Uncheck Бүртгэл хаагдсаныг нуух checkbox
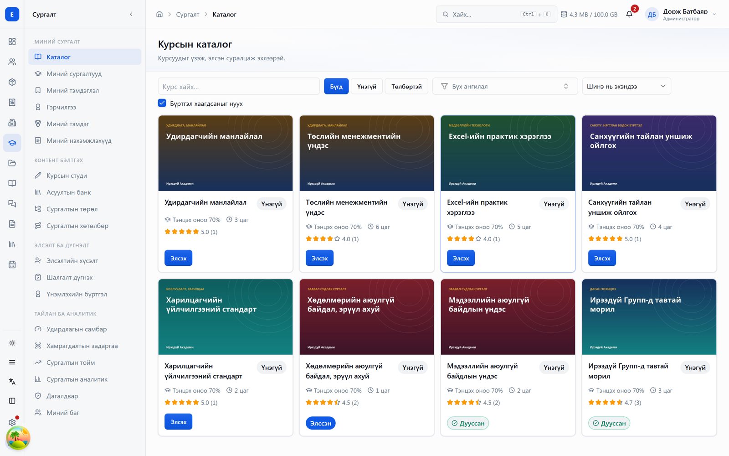Viewport: 729px width, 456px height. (x=162, y=103)
